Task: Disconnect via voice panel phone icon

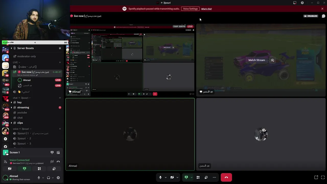Action: click(x=58, y=162)
